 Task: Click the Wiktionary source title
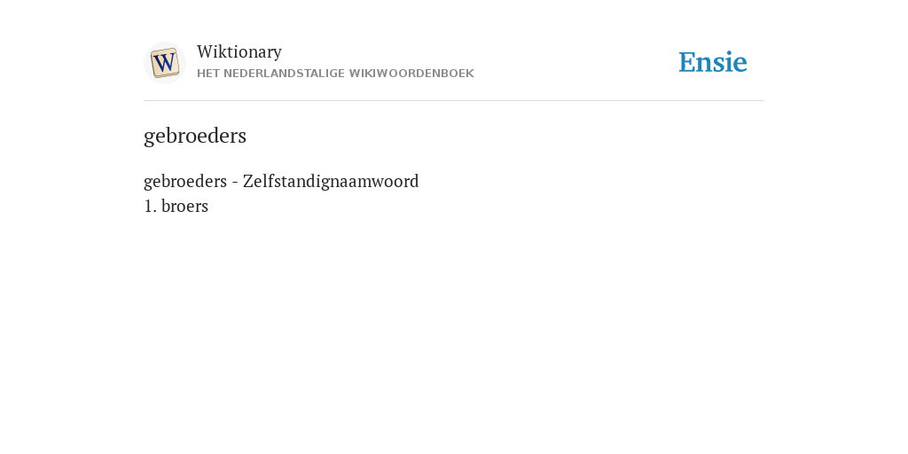239,51
